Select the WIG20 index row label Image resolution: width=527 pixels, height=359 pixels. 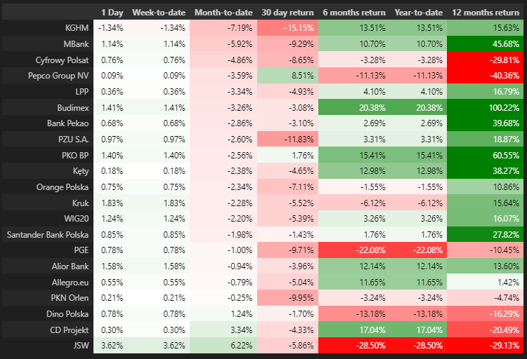(x=75, y=217)
